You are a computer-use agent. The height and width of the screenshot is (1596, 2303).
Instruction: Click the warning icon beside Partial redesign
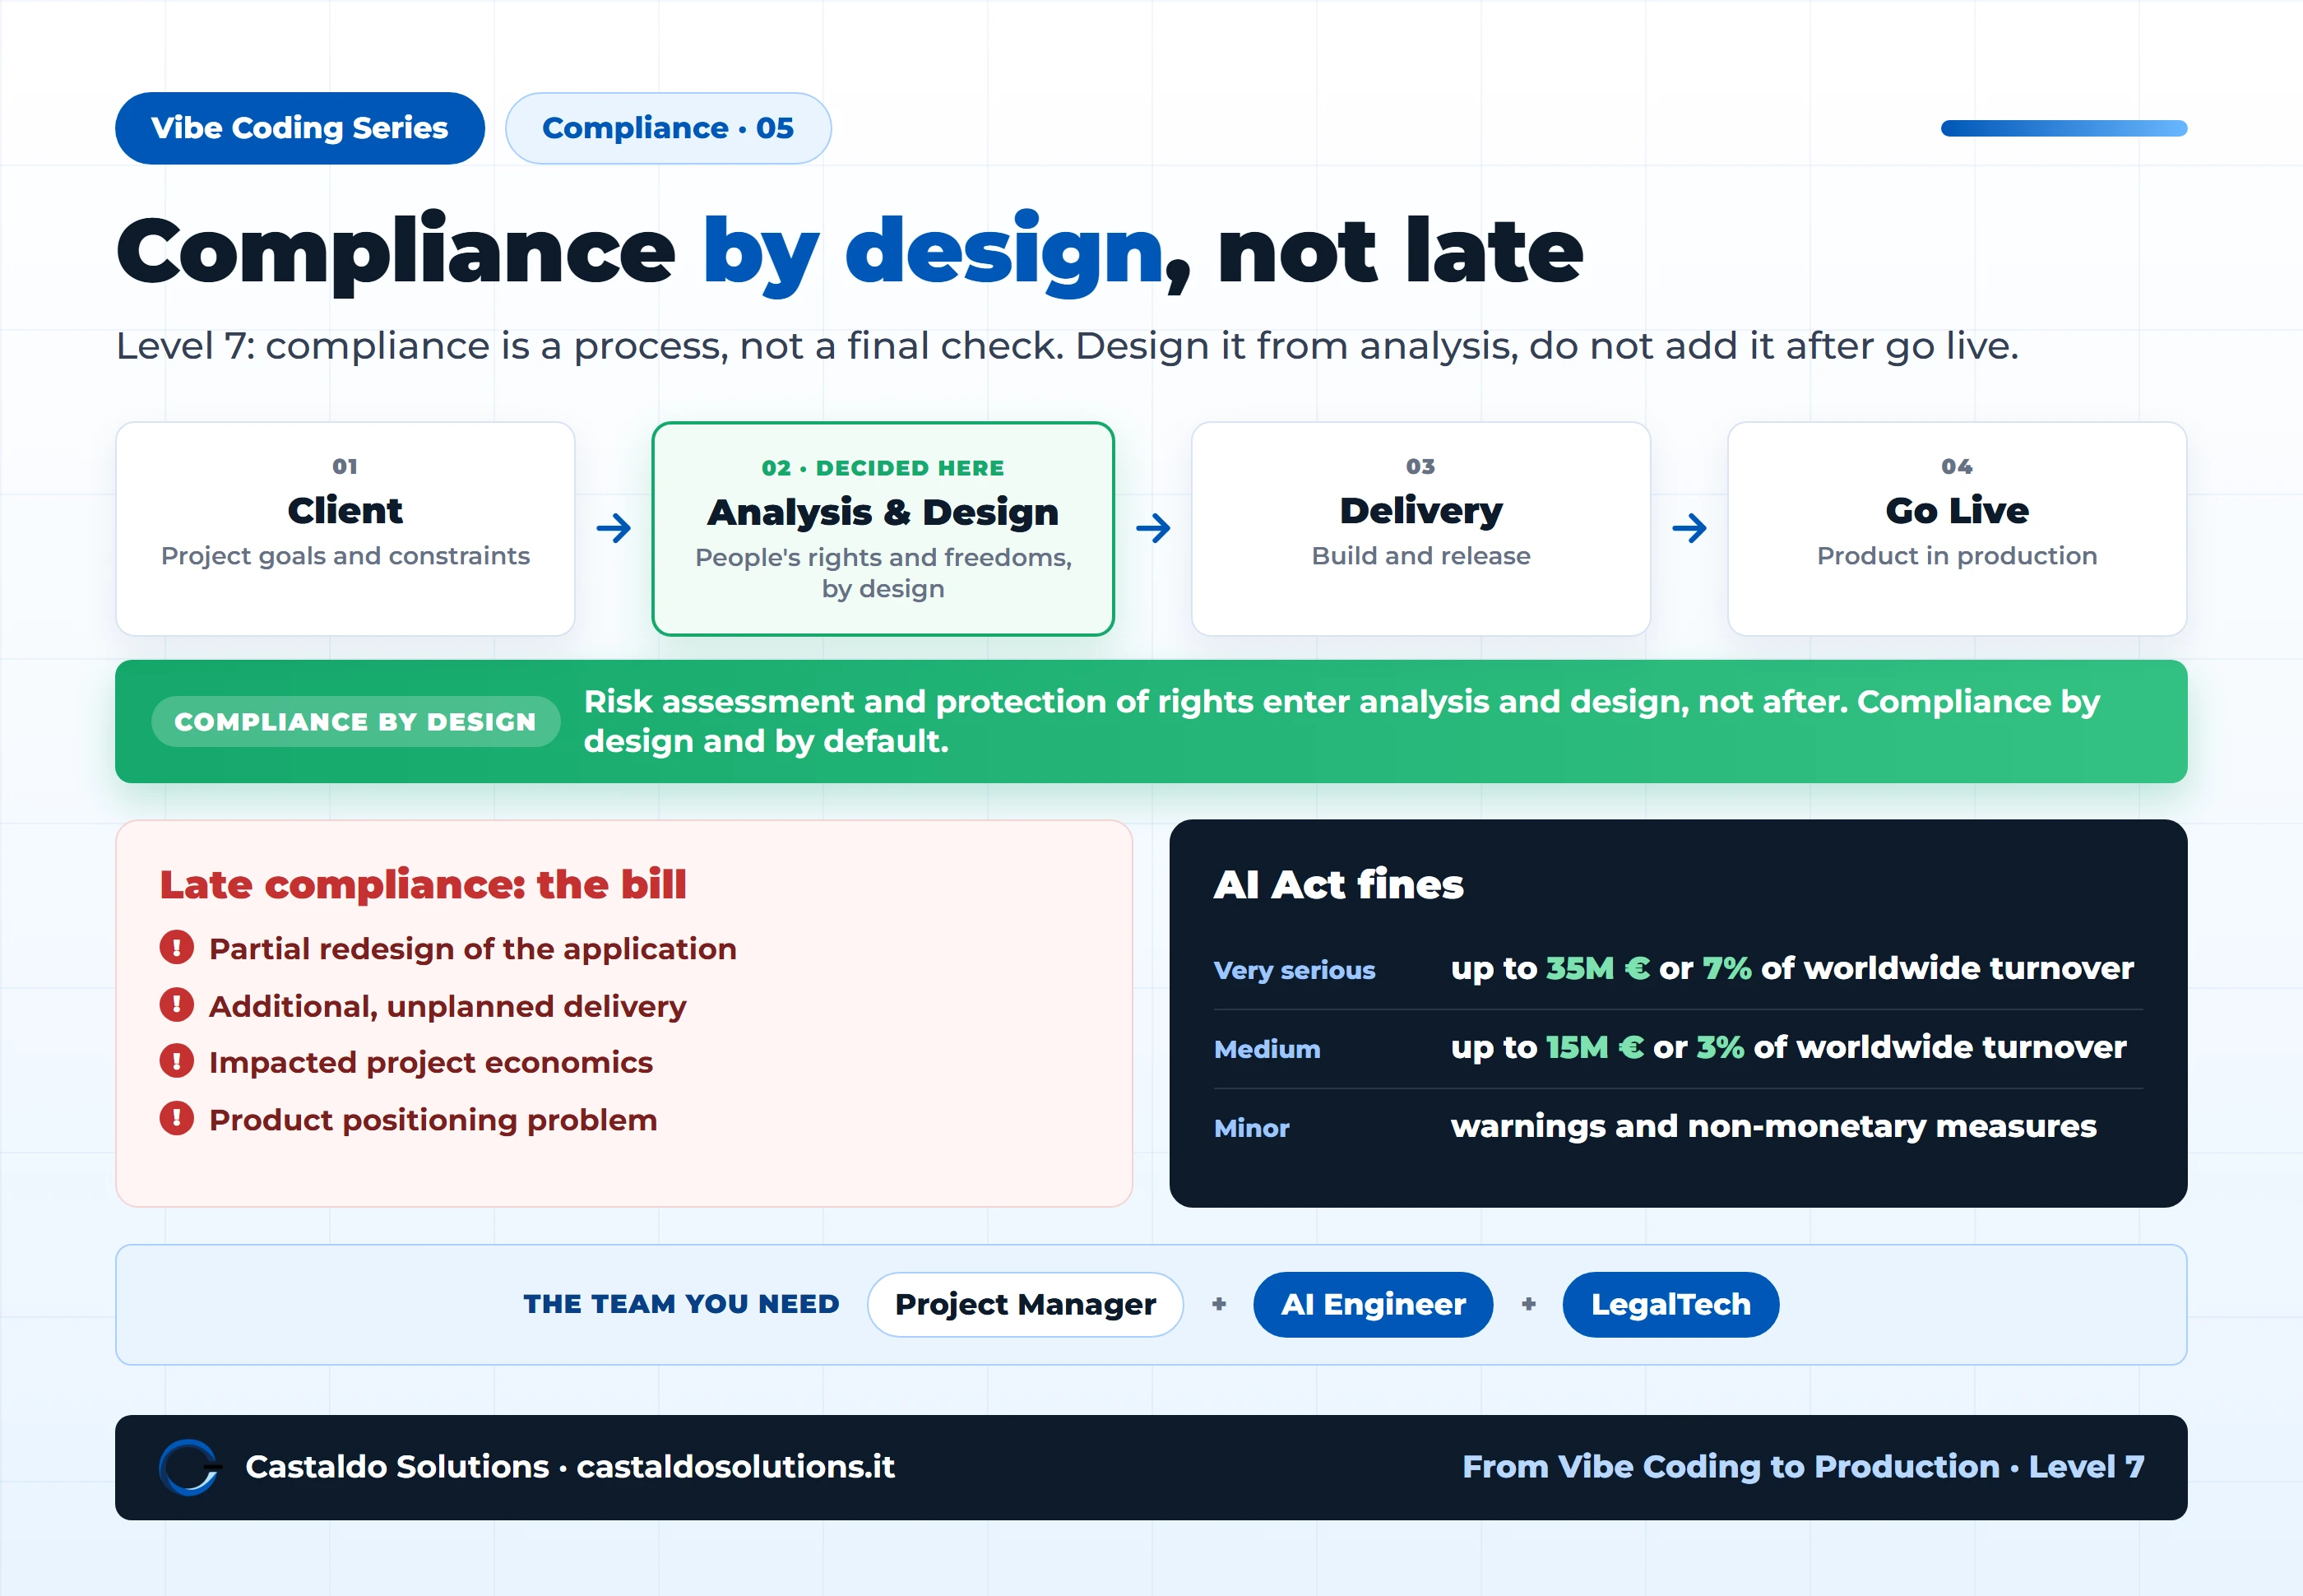[177, 947]
